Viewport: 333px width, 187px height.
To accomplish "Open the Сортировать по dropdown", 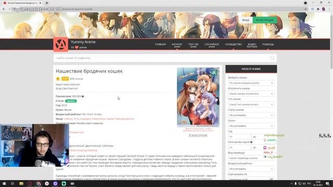I will pos(251,179).
